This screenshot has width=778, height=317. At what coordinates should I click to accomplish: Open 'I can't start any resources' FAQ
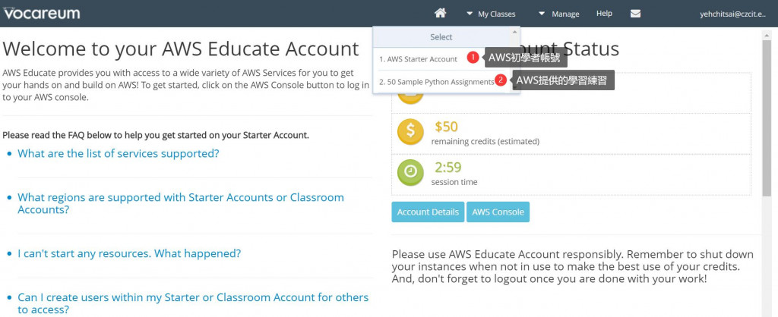click(x=129, y=253)
